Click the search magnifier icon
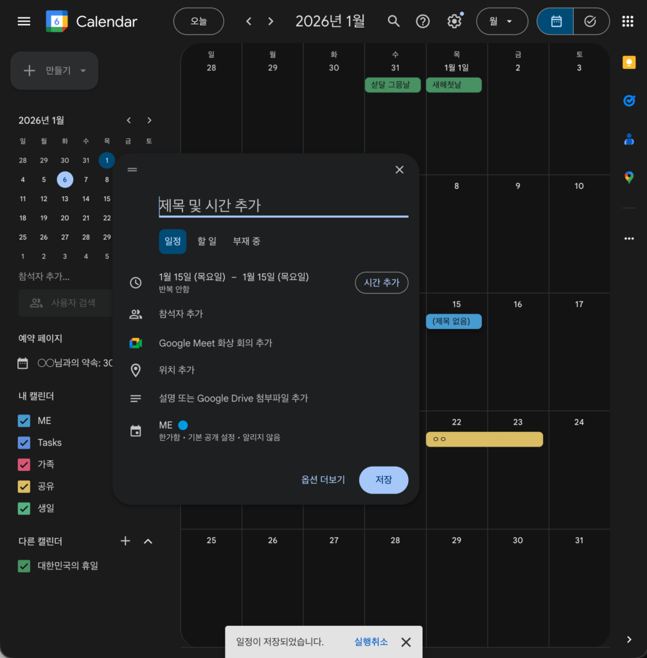The height and width of the screenshot is (658, 647). pyautogui.click(x=394, y=21)
